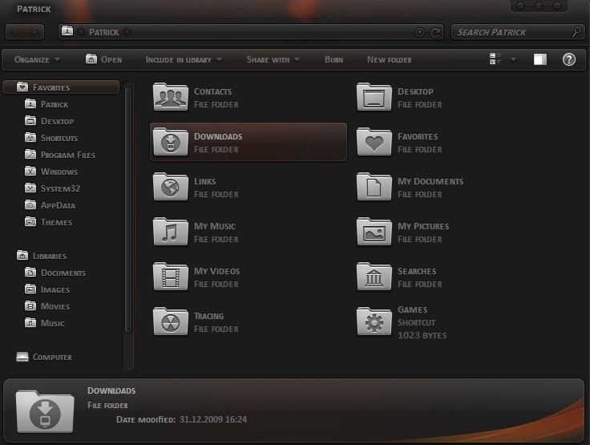
Task: Select the My Videos filmstrip folder icon
Action: pos(171,277)
